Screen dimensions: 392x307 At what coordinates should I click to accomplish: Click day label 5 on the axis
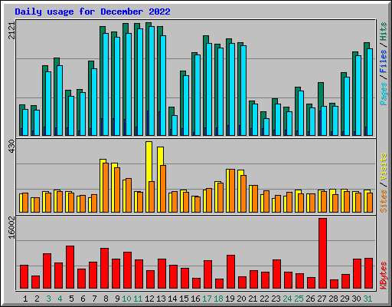[x=71, y=299]
